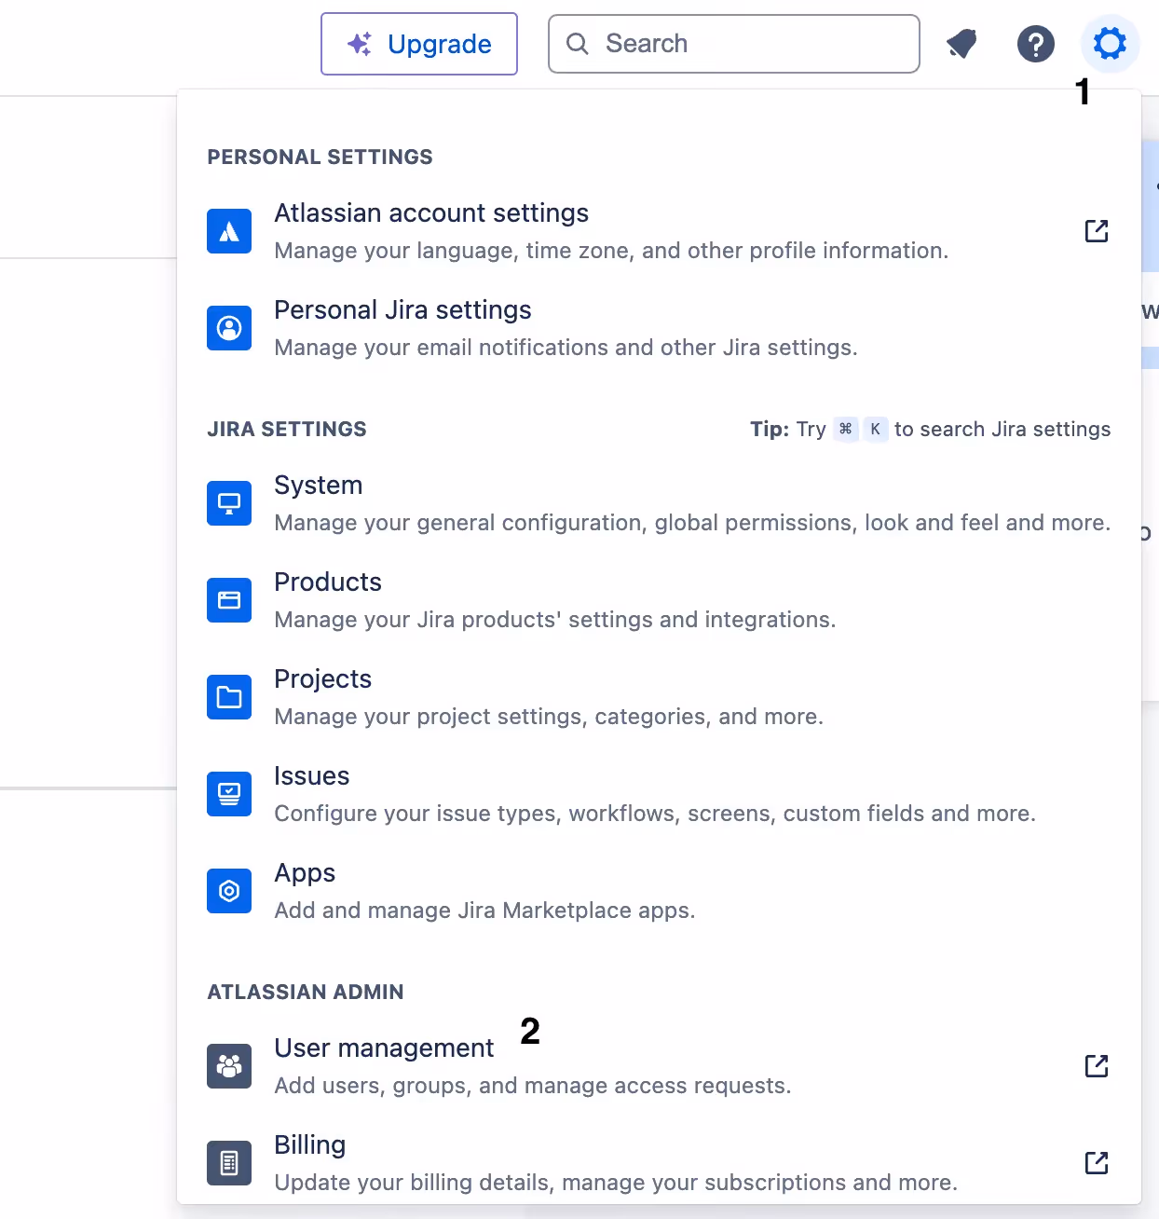Open User management
The image size is (1159, 1219).
pyautogui.click(x=384, y=1048)
